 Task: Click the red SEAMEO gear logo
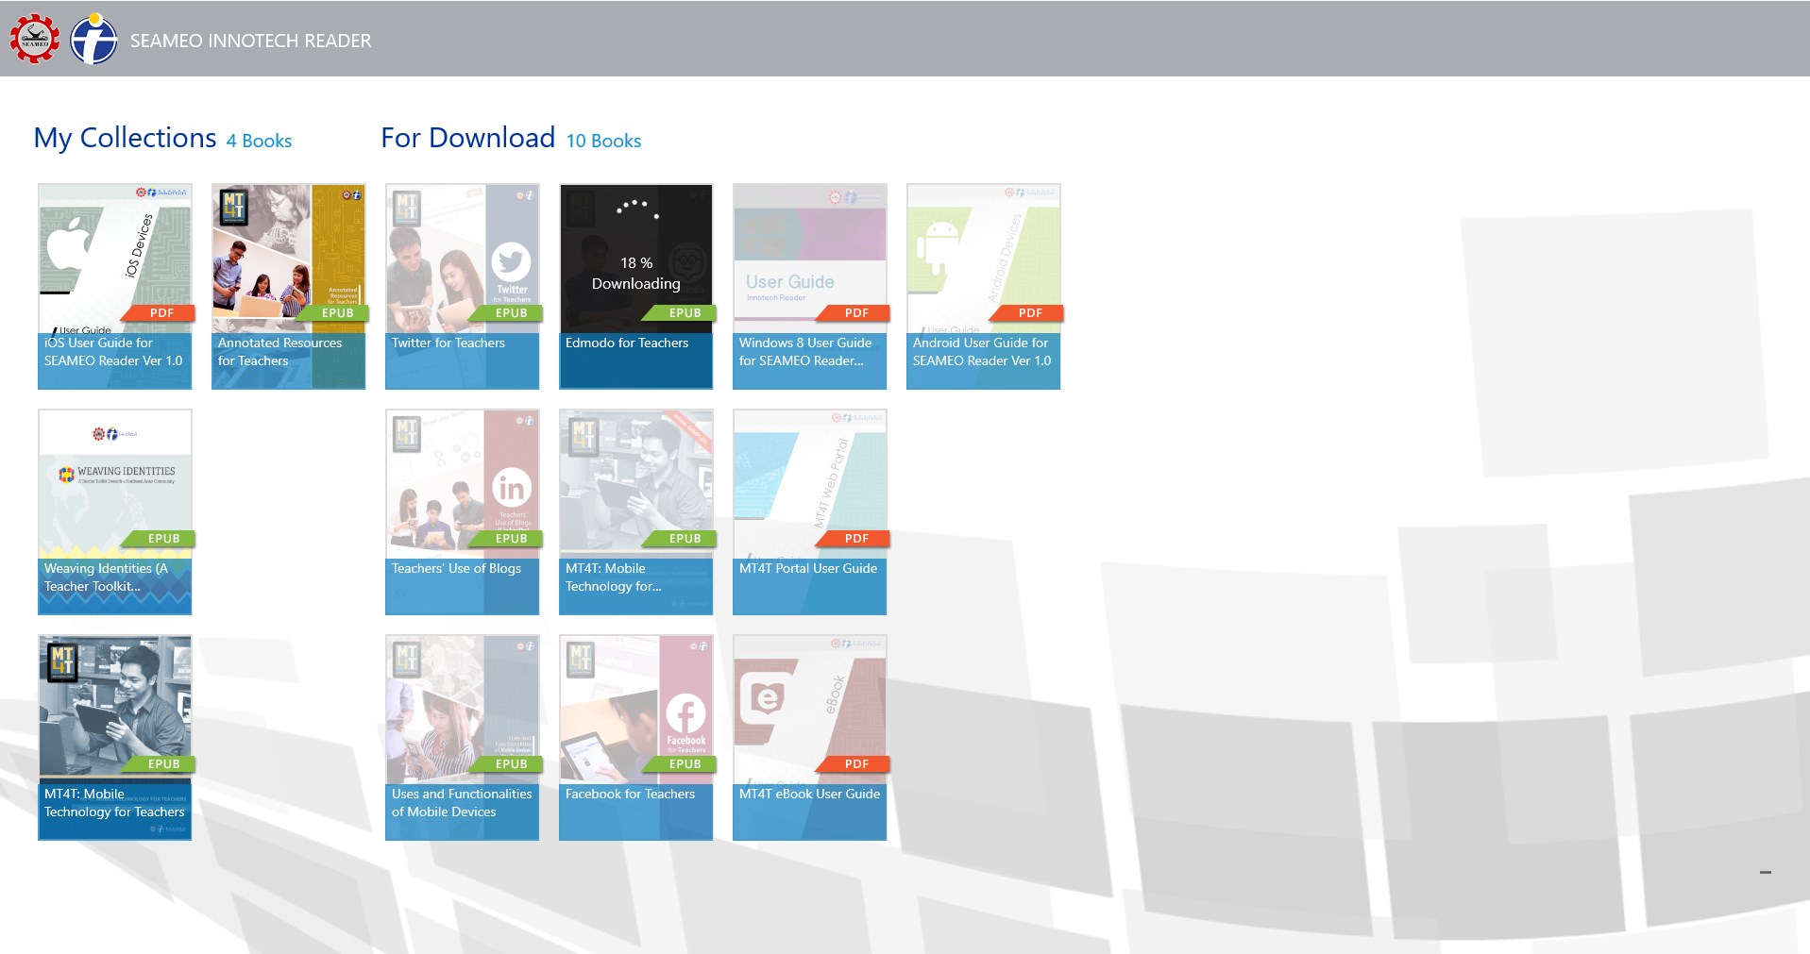pos(35,39)
